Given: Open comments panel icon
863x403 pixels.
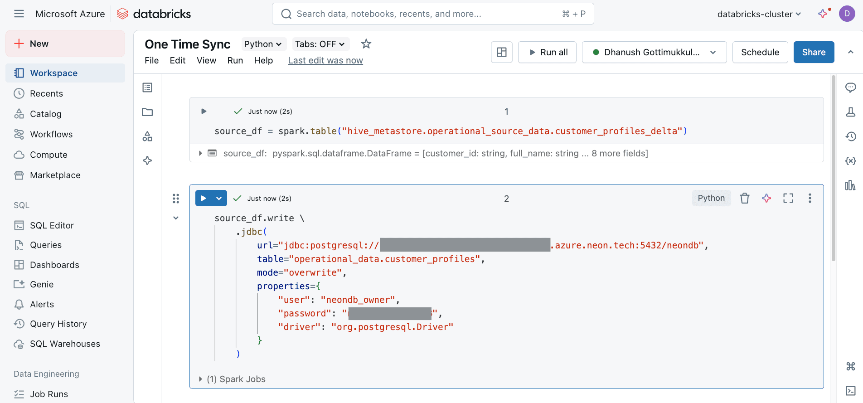Looking at the screenshot, I should click(851, 87).
